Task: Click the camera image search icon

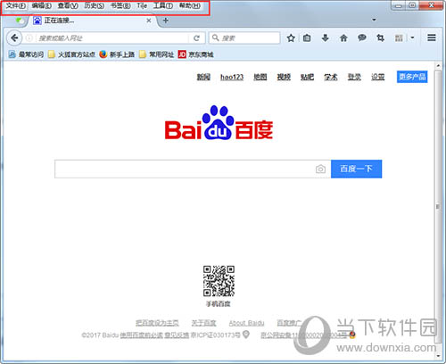Action: (320, 169)
